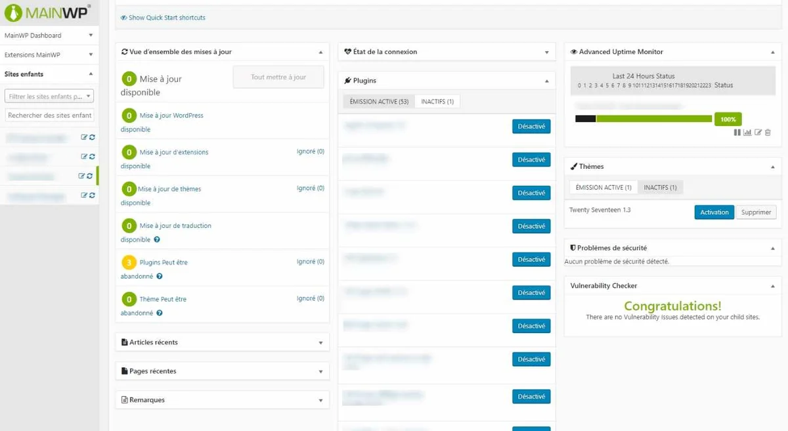Click sync icon of the last child site

tap(92, 195)
